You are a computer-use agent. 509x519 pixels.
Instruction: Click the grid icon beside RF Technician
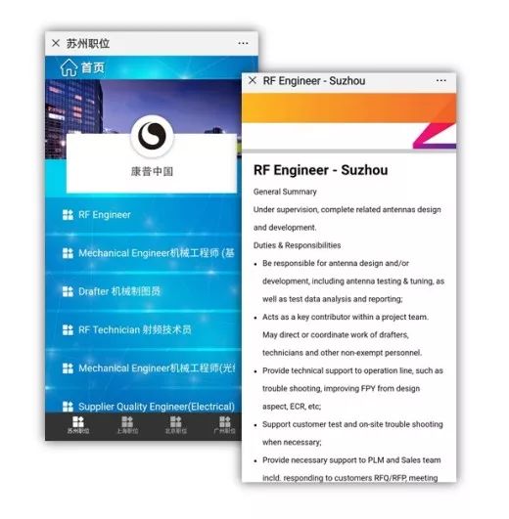point(68,330)
